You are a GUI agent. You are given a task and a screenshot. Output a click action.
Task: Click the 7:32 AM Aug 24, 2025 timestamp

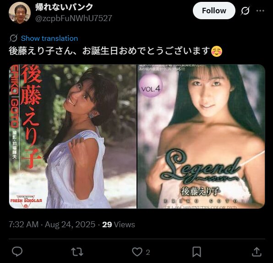point(52,225)
